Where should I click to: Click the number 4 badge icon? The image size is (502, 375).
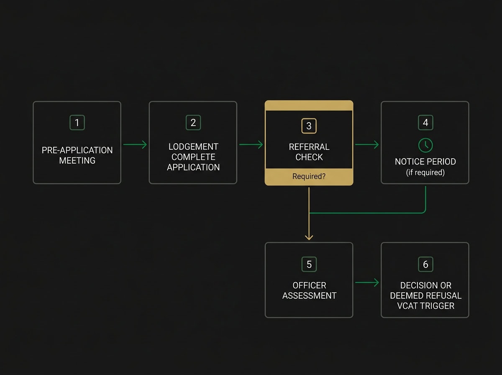click(x=425, y=123)
